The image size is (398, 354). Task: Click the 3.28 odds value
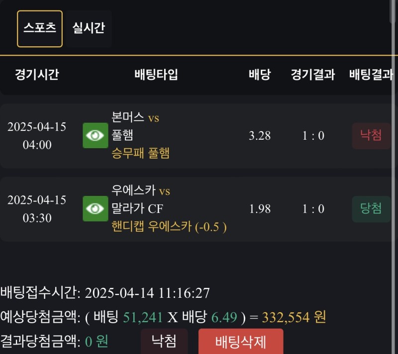point(260,136)
